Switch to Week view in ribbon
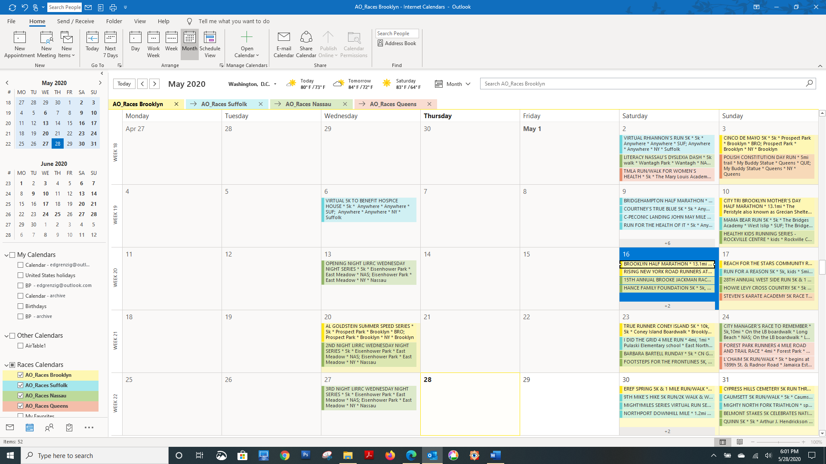This screenshot has width=826, height=464. [x=171, y=41]
